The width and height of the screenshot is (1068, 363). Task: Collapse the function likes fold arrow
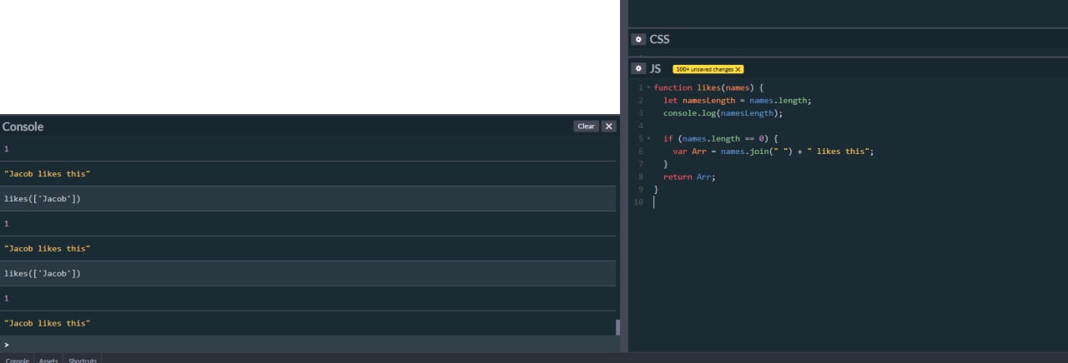pyautogui.click(x=648, y=87)
